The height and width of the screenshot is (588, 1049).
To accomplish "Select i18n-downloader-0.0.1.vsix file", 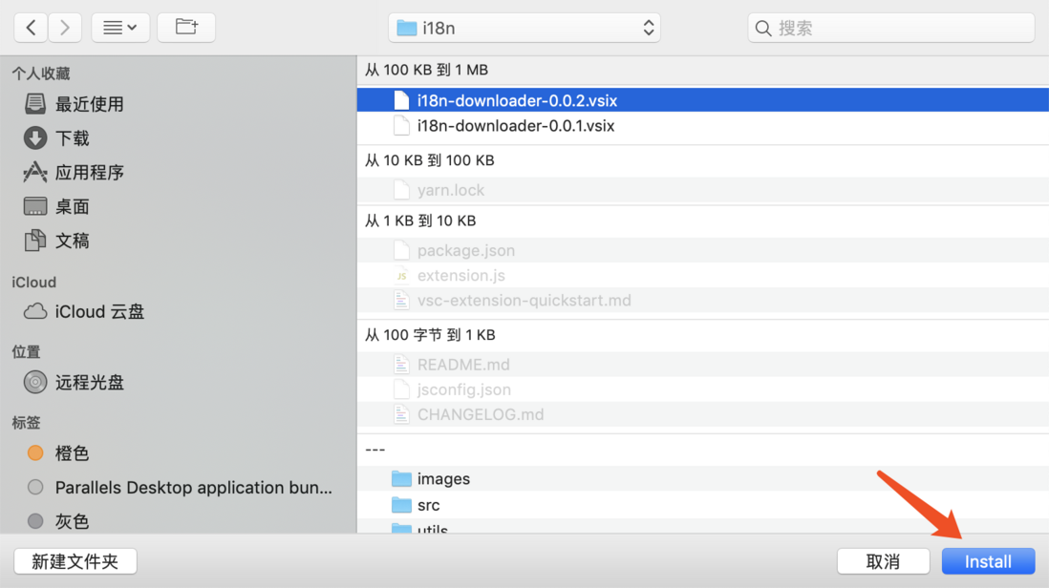I will click(702, 126).
